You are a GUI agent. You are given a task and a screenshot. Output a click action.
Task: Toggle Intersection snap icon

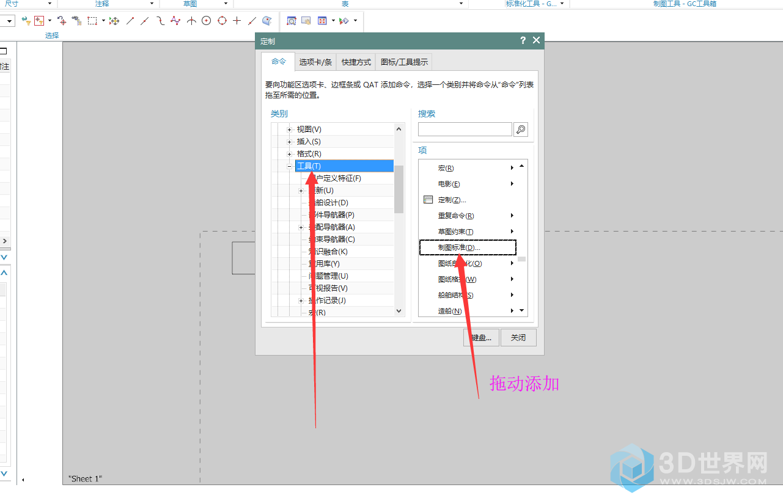coord(191,21)
